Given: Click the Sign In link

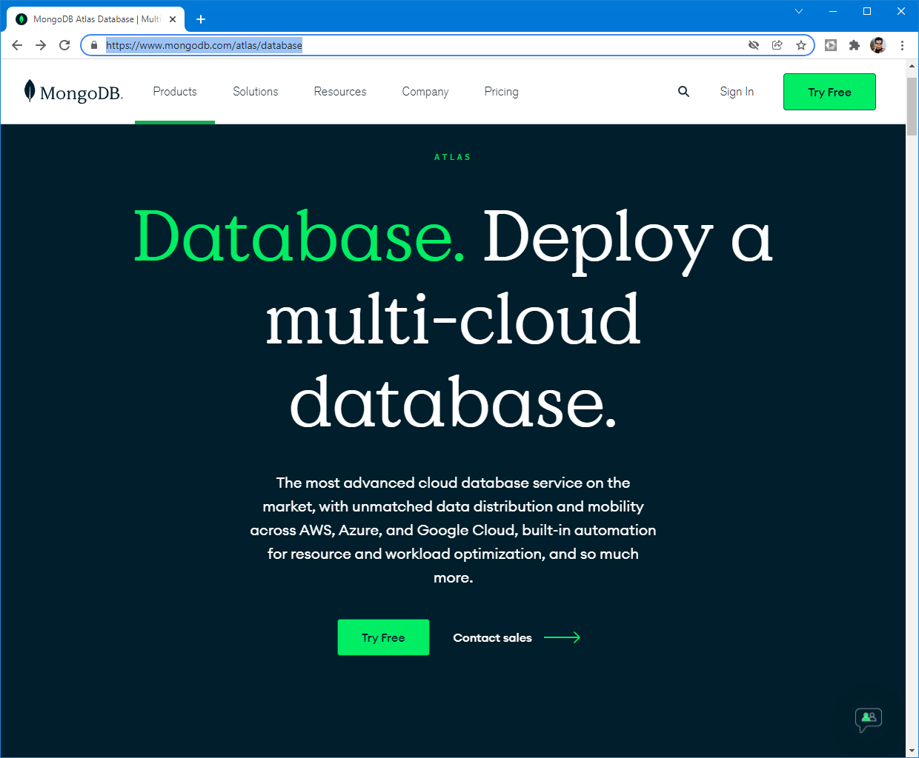Looking at the screenshot, I should (x=737, y=92).
